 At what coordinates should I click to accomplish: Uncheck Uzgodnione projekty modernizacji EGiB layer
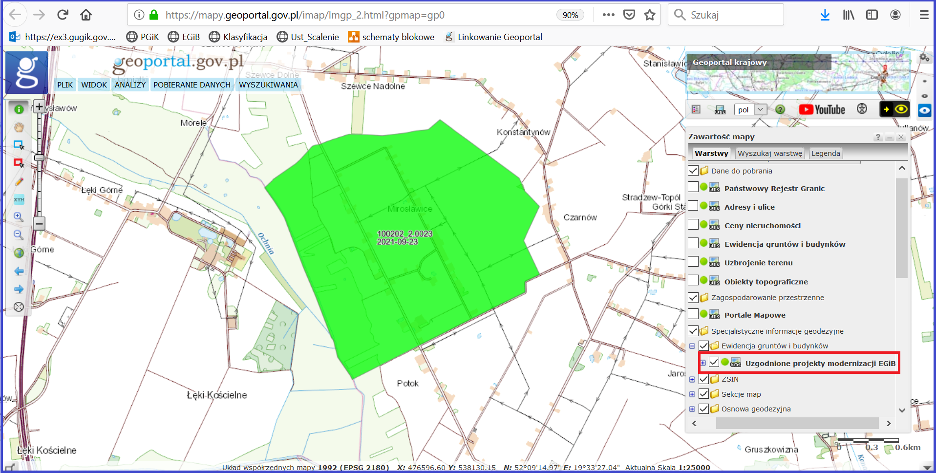(714, 362)
